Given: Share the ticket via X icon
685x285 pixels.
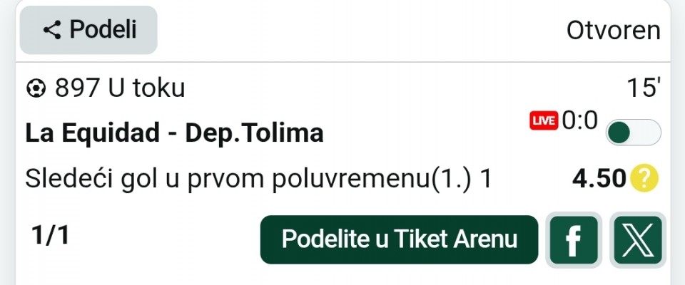Looking at the screenshot, I should (638, 240).
